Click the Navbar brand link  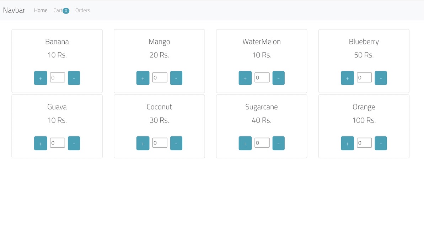(x=14, y=10)
